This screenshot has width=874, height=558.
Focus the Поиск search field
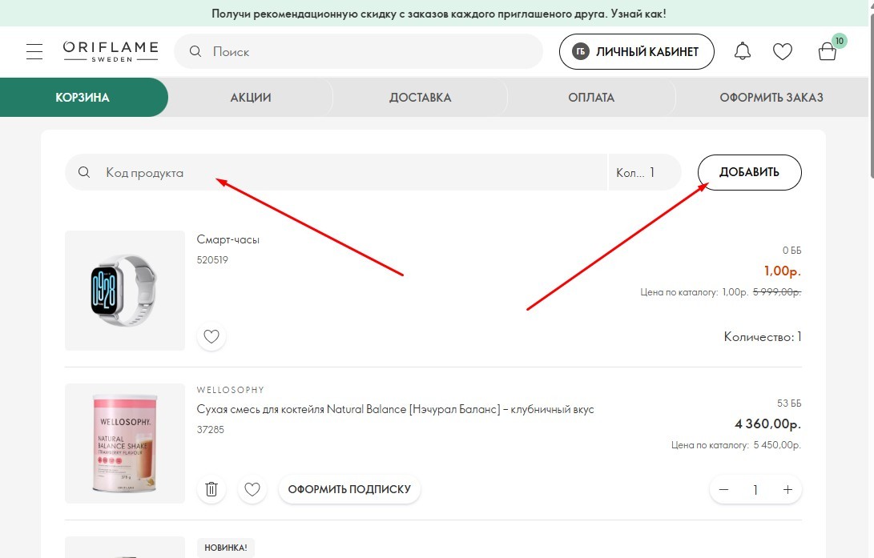[x=358, y=51]
